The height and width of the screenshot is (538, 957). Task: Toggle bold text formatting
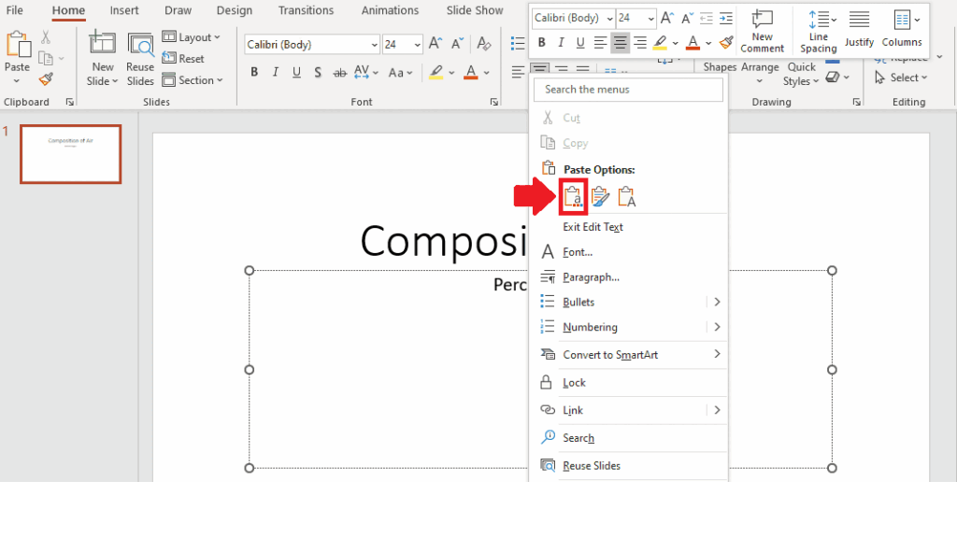click(254, 71)
